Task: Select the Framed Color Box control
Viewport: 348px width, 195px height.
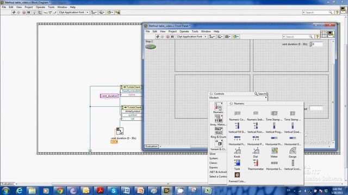Action: pyautogui.click(x=237, y=177)
